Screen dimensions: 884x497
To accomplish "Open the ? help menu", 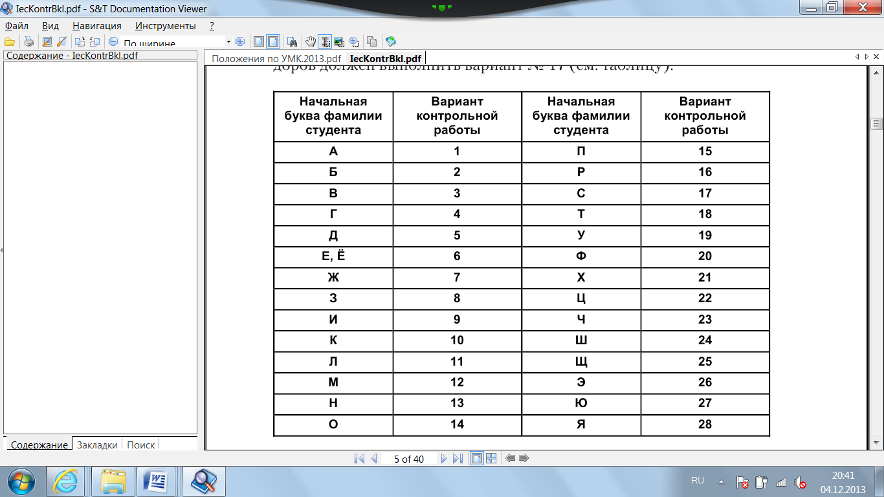I will tap(212, 26).
